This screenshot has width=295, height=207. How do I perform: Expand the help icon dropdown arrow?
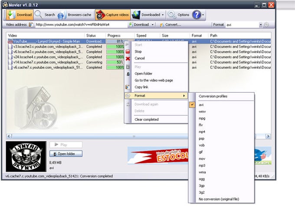203,15
